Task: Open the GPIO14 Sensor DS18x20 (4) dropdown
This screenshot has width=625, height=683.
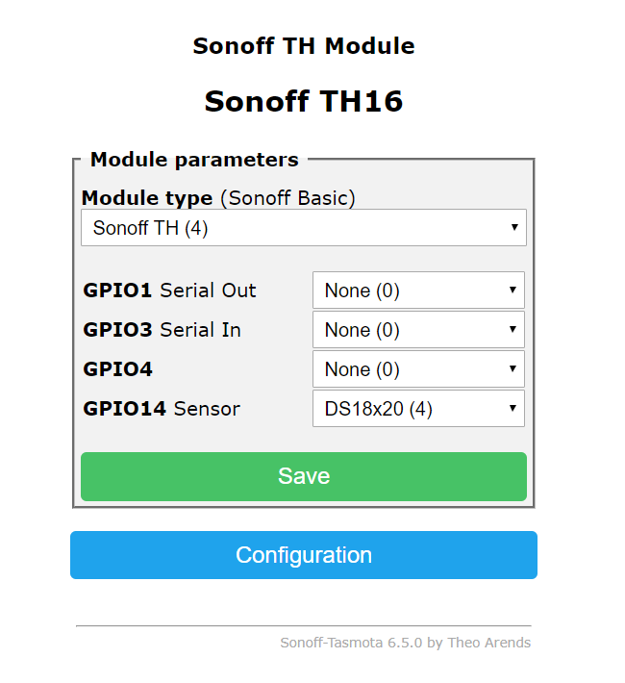Action: [418, 408]
